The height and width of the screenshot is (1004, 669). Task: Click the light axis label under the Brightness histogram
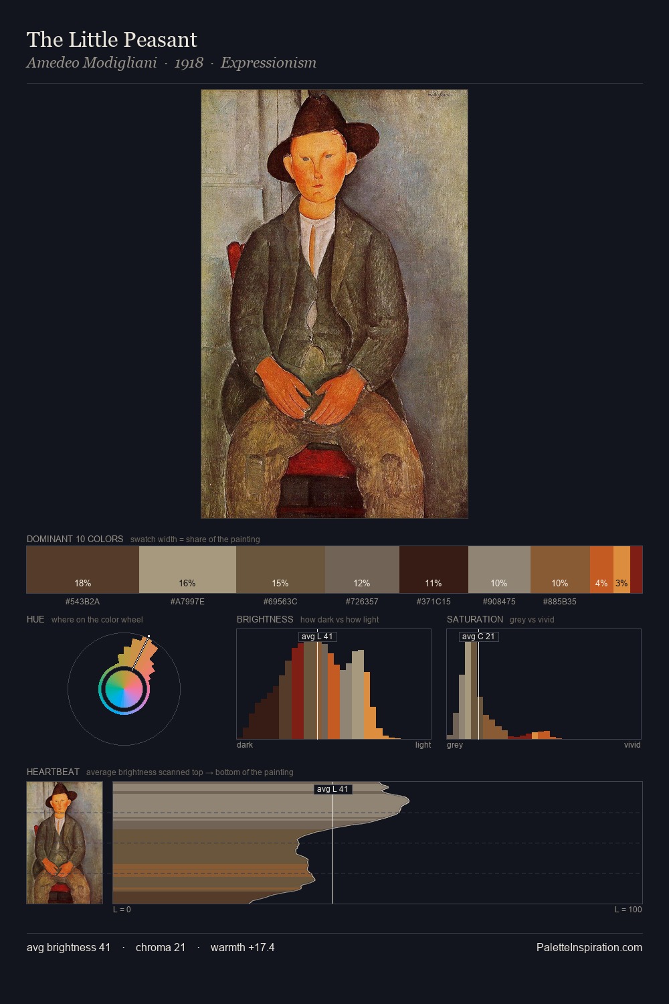click(x=423, y=745)
